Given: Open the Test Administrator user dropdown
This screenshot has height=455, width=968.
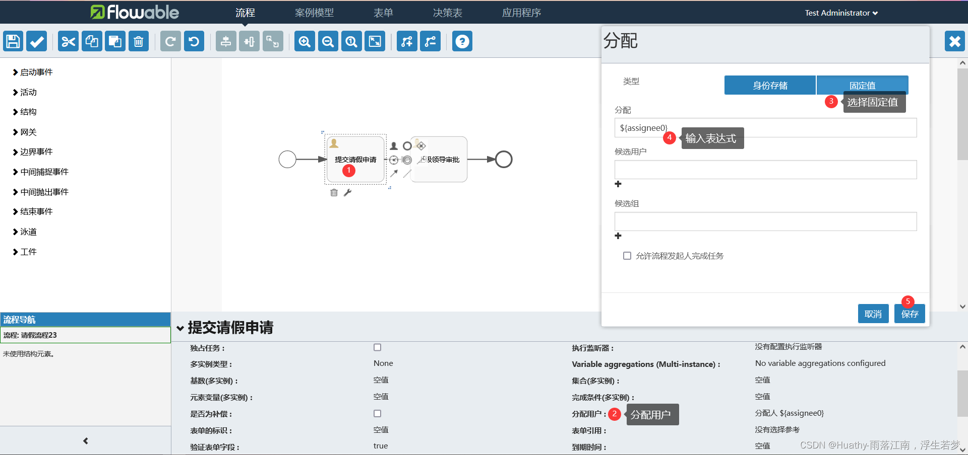Looking at the screenshot, I should (x=841, y=13).
